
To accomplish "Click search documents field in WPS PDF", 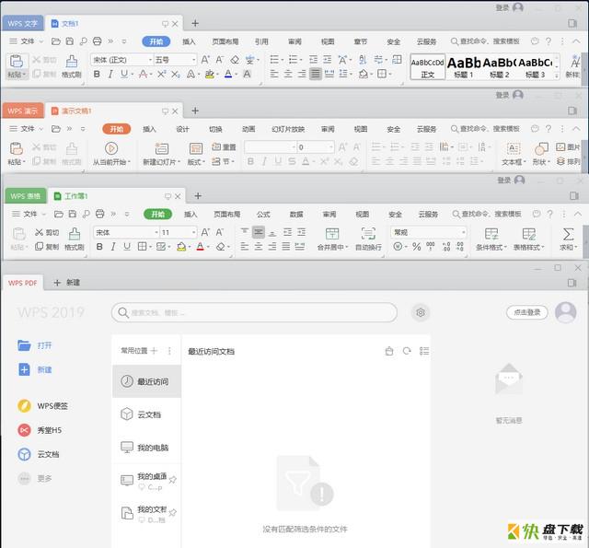I will [x=254, y=312].
